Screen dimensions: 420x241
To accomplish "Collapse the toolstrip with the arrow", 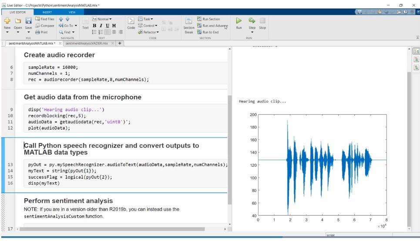I will click(417, 37).
